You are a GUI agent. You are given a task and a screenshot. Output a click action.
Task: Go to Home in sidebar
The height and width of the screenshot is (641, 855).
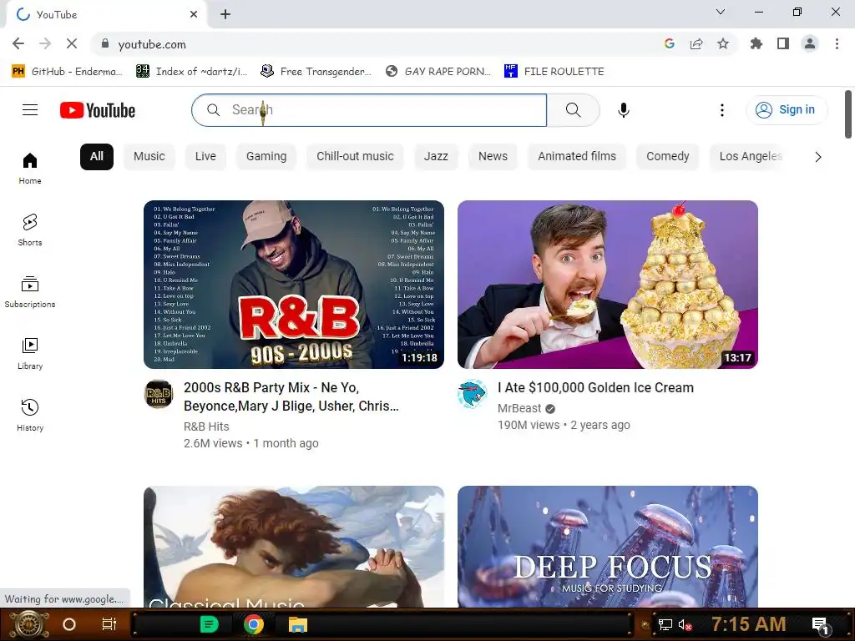(x=30, y=169)
